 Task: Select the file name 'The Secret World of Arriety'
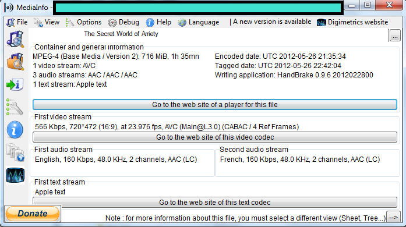click(x=121, y=34)
